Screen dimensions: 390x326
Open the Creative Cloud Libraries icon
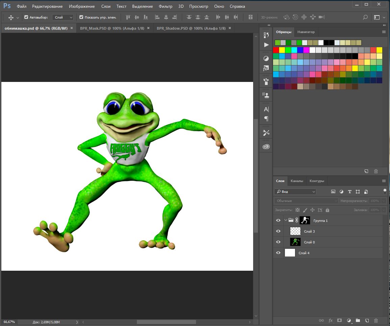(x=266, y=146)
